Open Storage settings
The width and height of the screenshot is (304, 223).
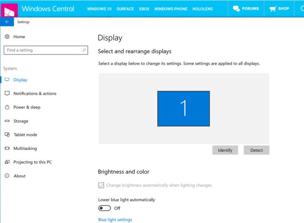point(21,121)
